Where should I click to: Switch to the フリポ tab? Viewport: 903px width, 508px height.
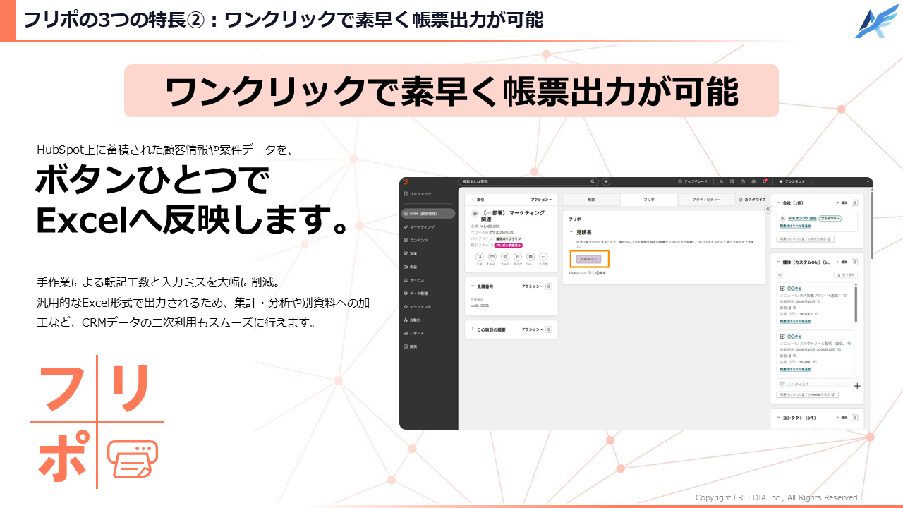tap(649, 200)
